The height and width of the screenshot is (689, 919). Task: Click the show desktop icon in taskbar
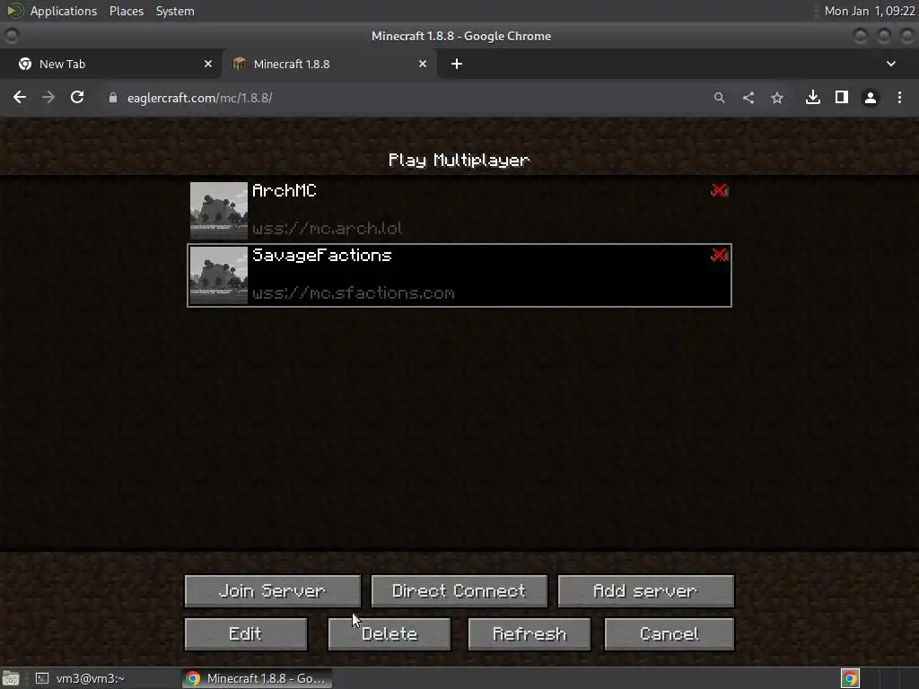pos(11,678)
